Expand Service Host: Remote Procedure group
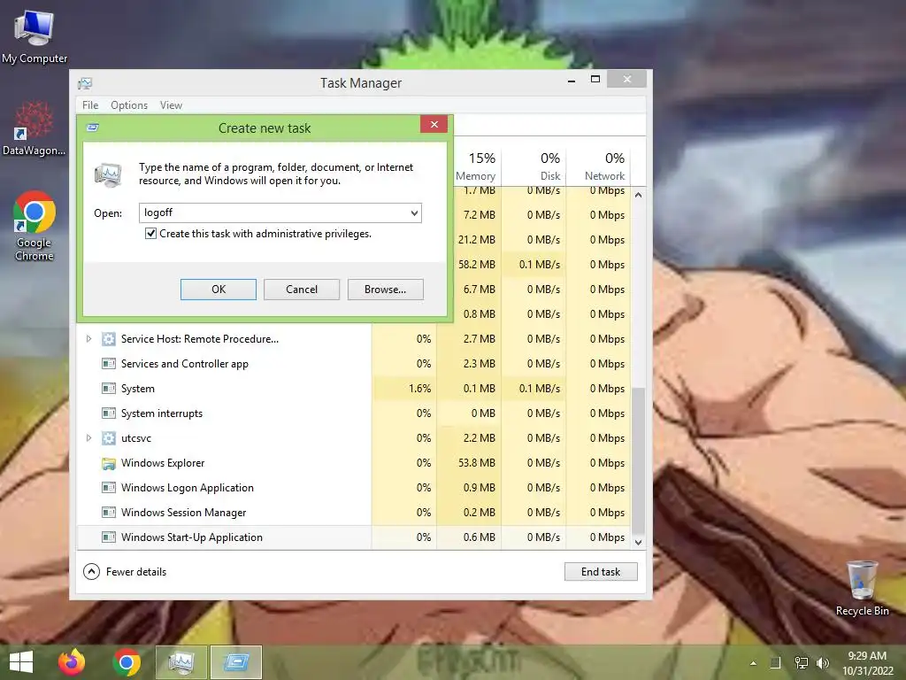The image size is (906, 680). [x=88, y=339]
